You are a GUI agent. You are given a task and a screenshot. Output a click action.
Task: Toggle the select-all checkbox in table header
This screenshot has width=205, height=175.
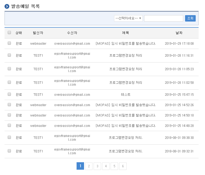9,33
